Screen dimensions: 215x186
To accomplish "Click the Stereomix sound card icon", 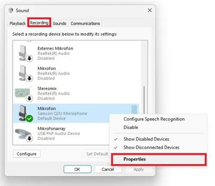I will 23,93.
